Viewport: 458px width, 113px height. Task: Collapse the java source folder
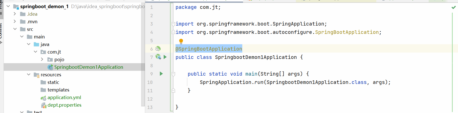click(29, 44)
